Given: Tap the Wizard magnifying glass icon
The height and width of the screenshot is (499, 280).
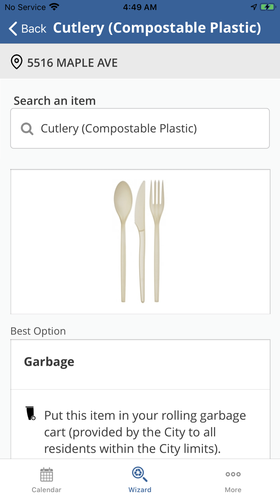Looking at the screenshot, I should pos(140,474).
